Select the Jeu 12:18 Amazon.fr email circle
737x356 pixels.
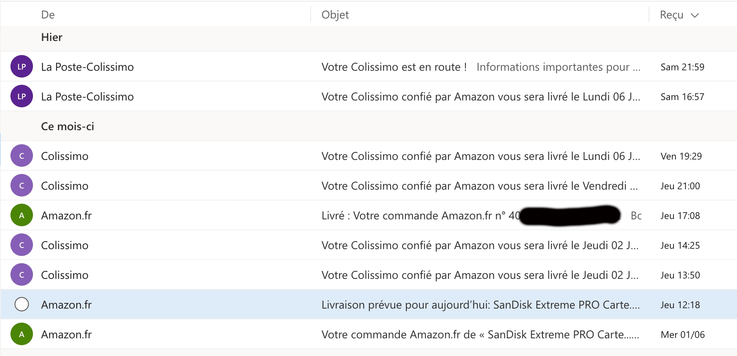pyautogui.click(x=22, y=305)
